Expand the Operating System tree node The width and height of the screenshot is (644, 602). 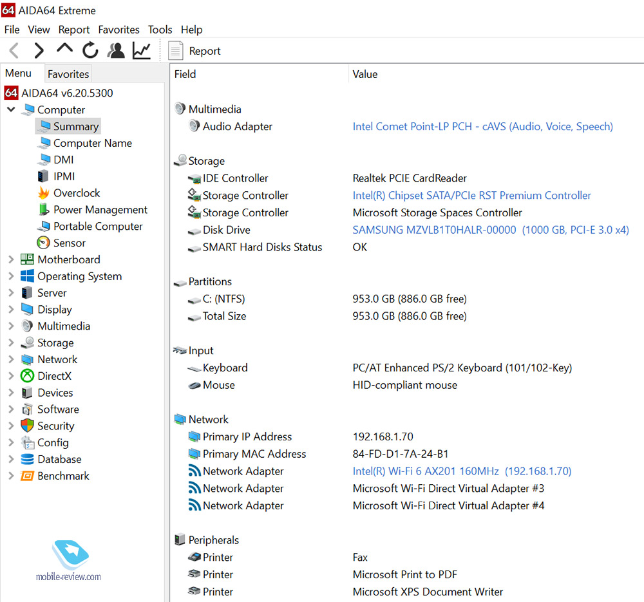click(11, 276)
